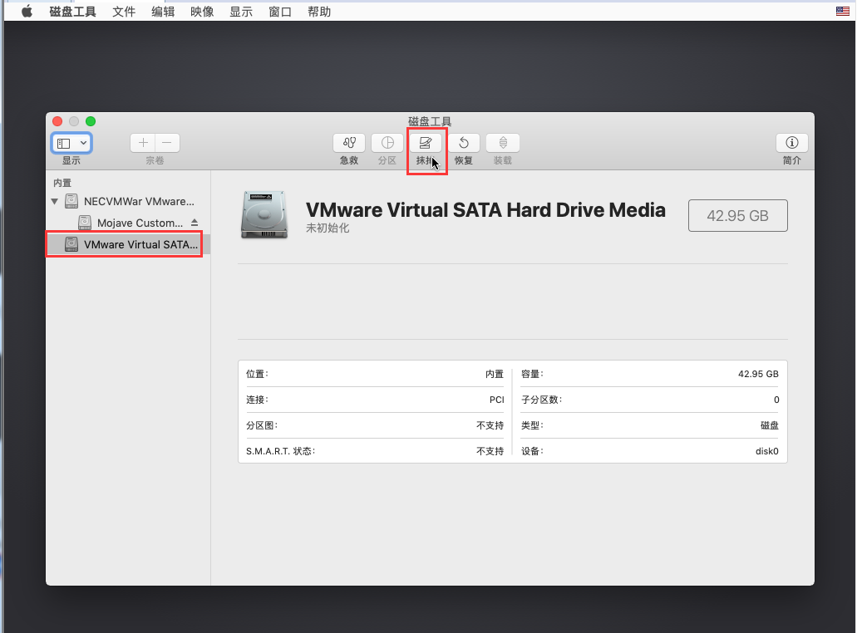857x633 pixels.
Task: Open the 映像 (Images) menu
Action: [202, 12]
